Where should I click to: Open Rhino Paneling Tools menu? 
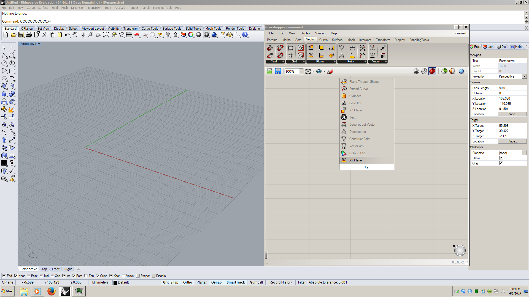pyautogui.click(x=163, y=8)
